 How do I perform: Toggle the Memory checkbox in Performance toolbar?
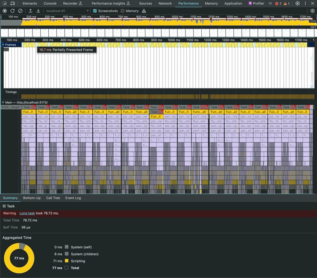click(122, 11)
